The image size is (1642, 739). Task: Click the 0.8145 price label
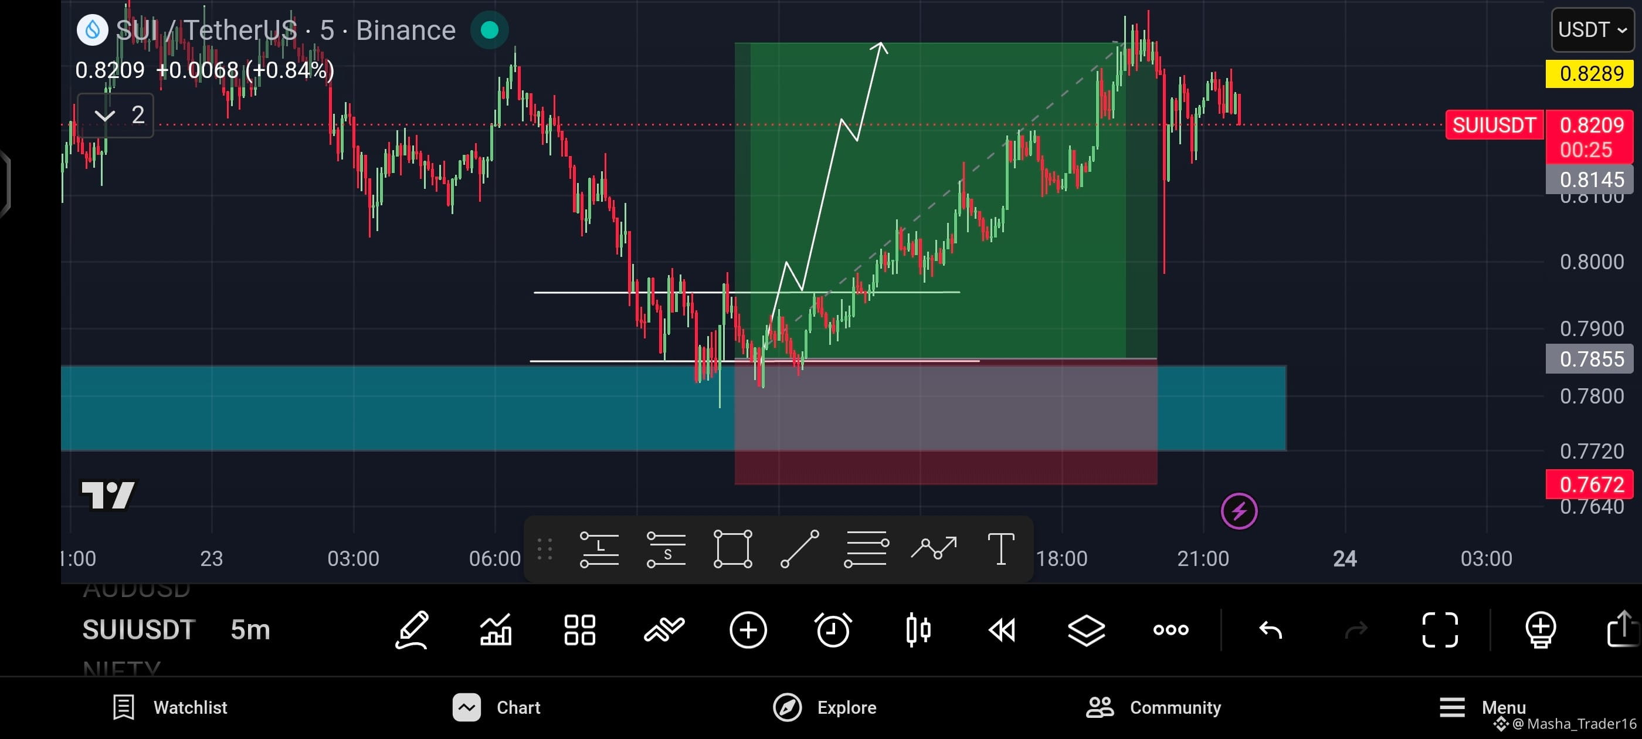1590,180
